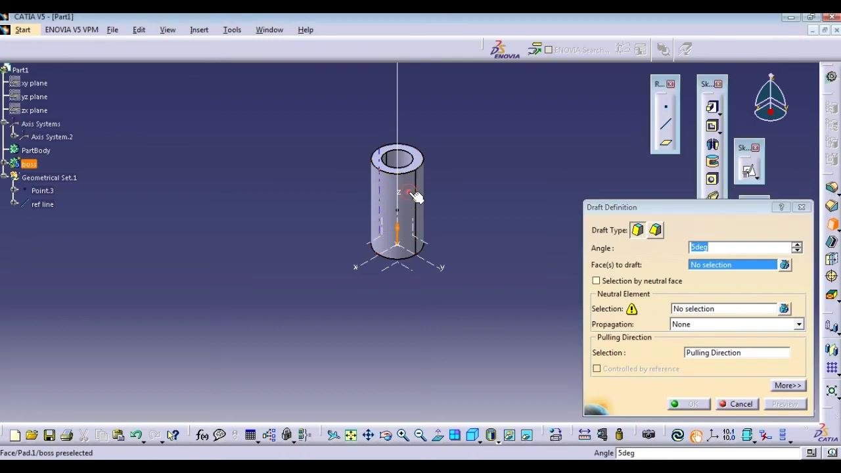Click the Zoom In magnifier icon

click(403, 435)
